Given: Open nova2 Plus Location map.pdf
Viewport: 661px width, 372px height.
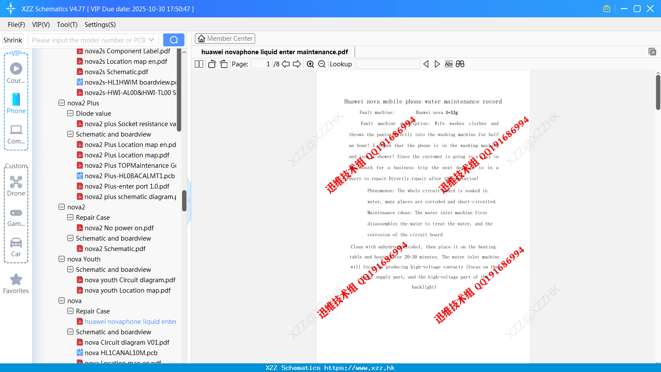Looking at the screenshot, I should 127,155.
